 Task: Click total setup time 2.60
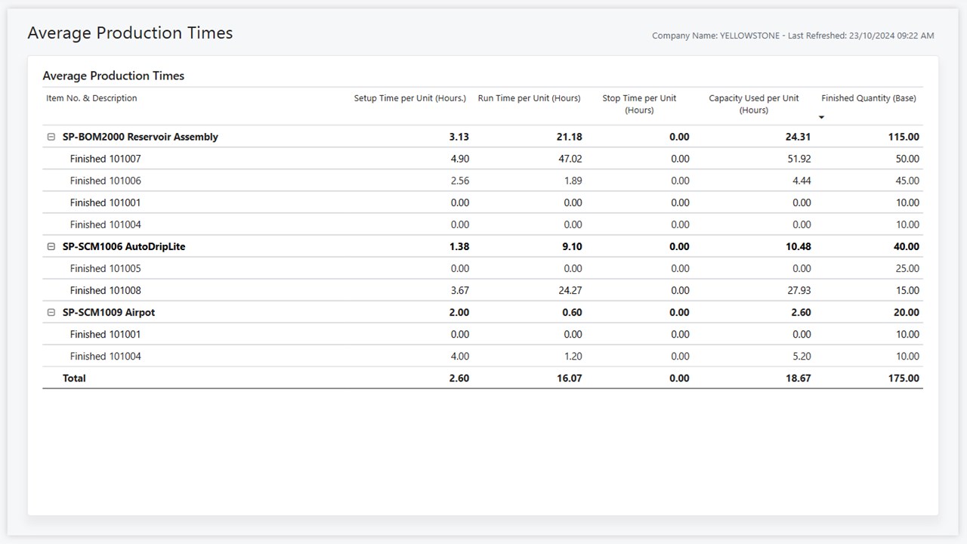pos(459,378)
